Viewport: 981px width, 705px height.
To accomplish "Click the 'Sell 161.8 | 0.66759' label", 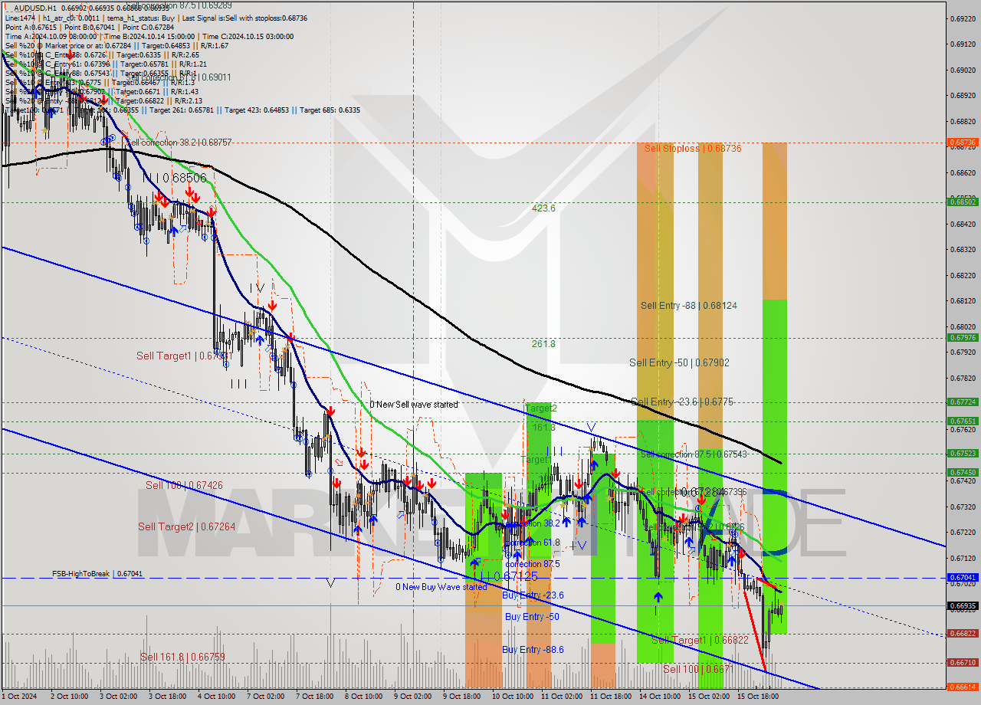I will point(182,657).
